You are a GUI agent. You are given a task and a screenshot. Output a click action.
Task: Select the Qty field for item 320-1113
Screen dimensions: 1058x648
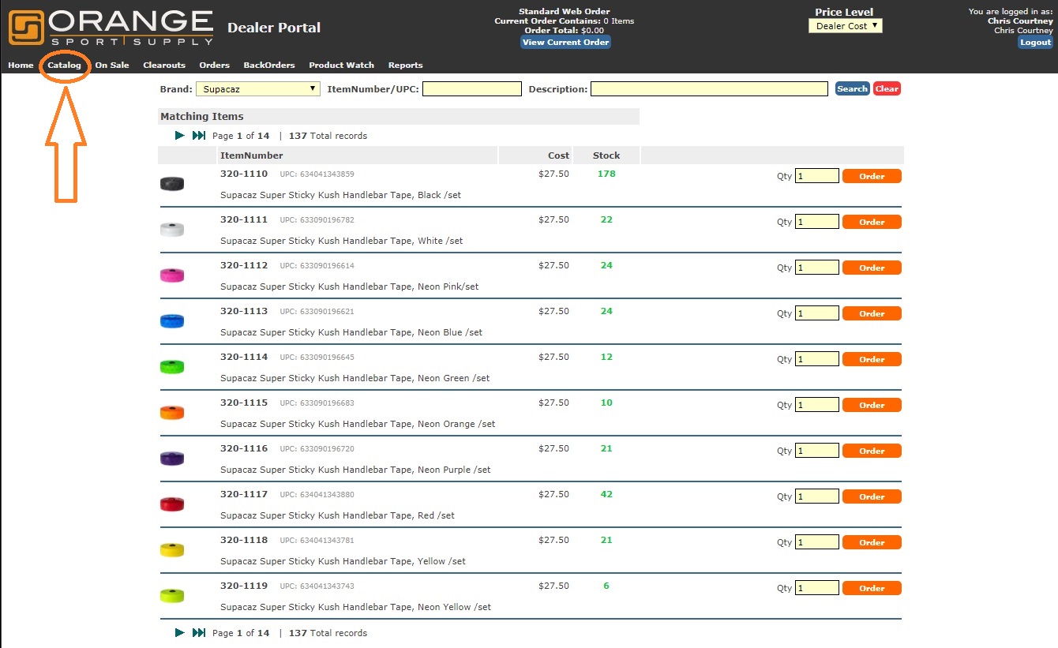click(817, 313)
